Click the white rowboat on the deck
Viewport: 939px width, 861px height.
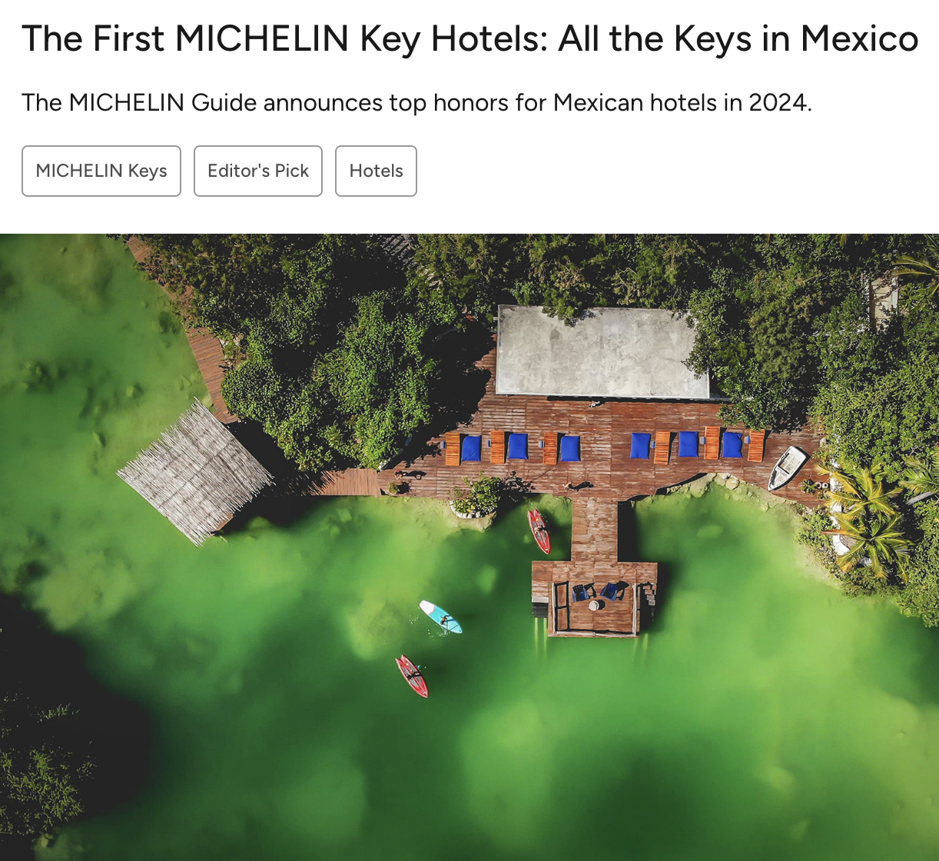(788, 467)
